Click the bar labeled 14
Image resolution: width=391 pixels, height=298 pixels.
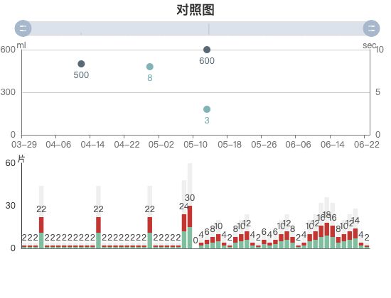355,238
